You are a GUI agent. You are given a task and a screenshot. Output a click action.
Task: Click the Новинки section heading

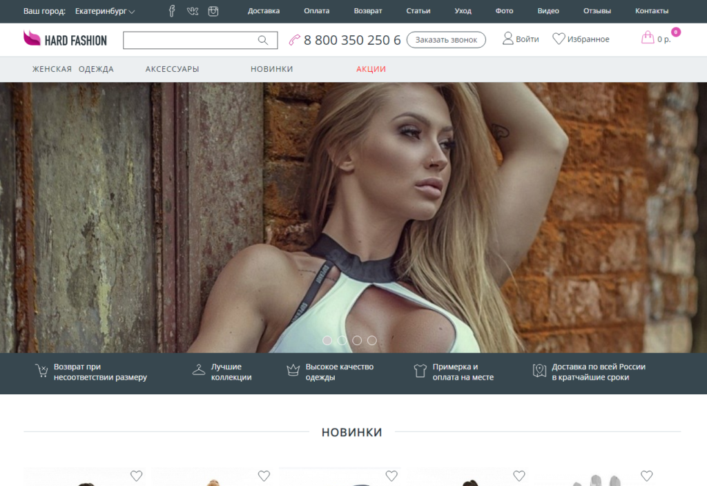pyautogui.click(x=352, y=432)
